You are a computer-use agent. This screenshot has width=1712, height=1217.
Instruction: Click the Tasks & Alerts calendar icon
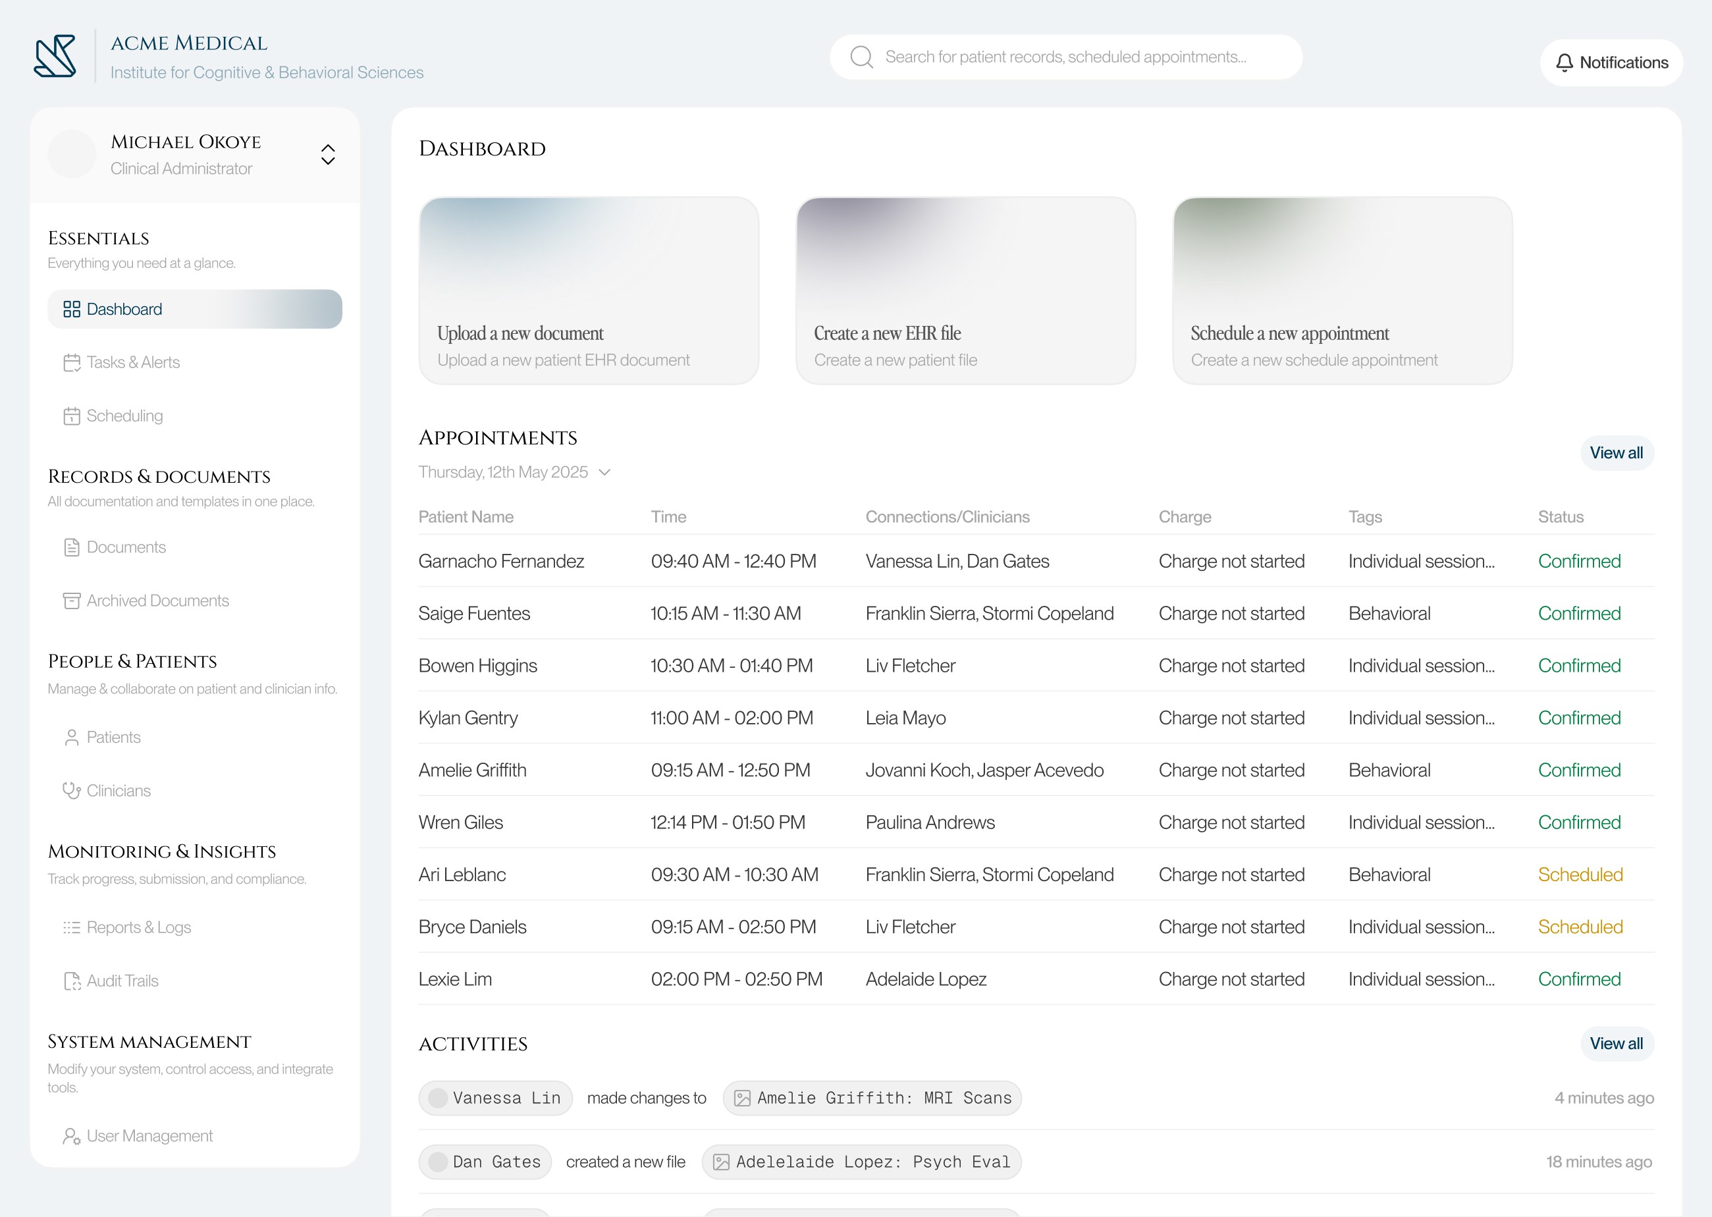(x=71, y=363)
